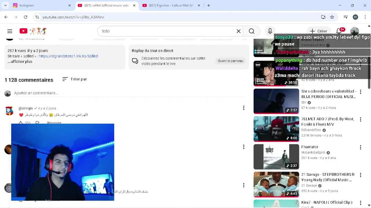371x208 pixels.
Task: Open the ISSAM & Prince 85 thumbnail 38:50
Action: [x=276, y=73]
